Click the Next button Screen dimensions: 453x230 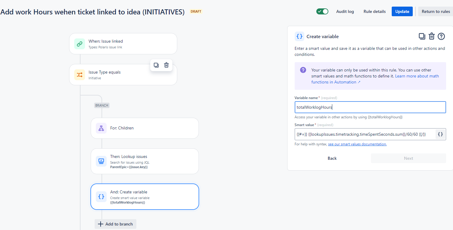[x=409, y=158]
